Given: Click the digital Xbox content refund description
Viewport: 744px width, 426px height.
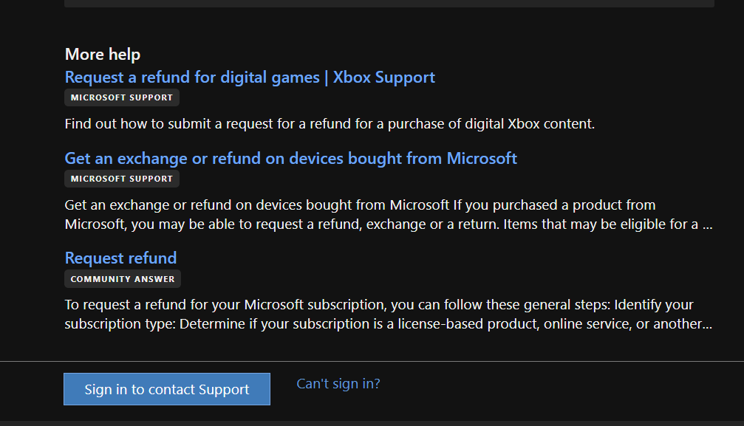Looking at the screenshot, I should point(329,124).
